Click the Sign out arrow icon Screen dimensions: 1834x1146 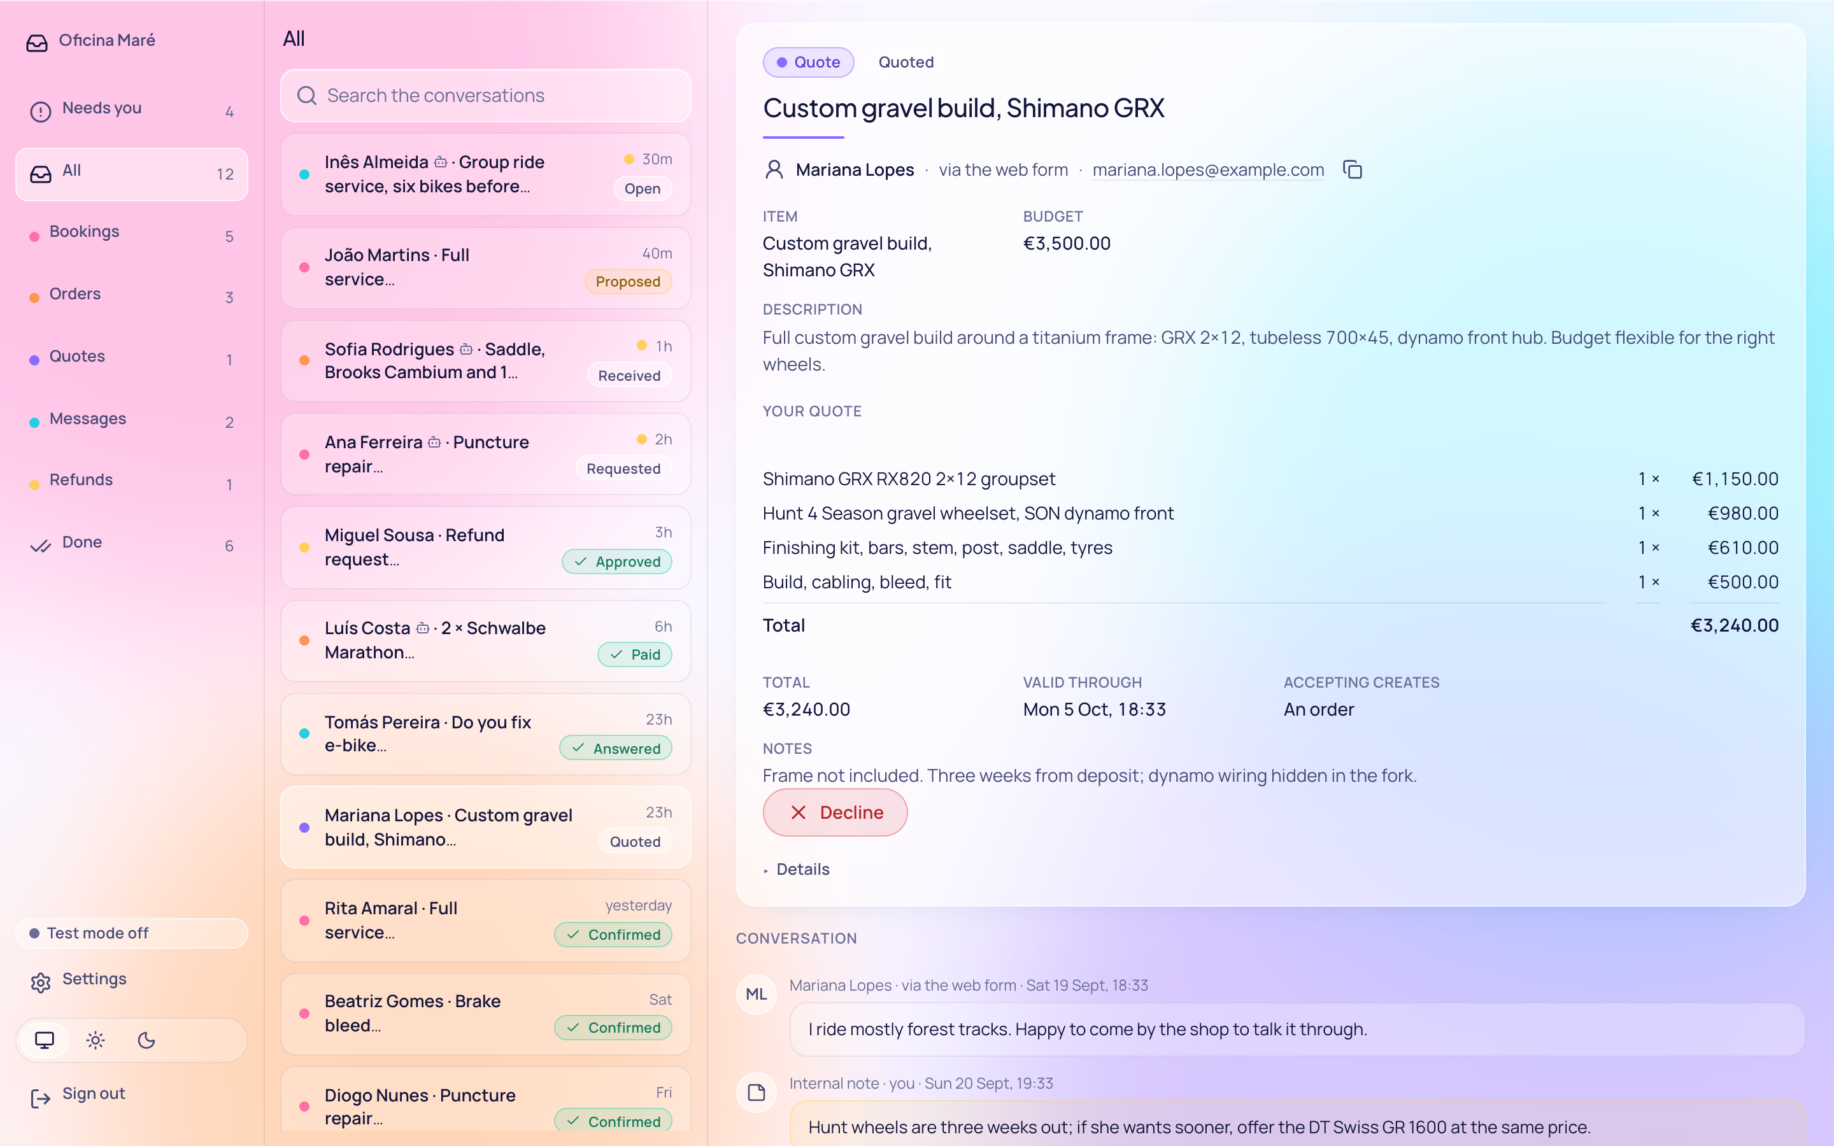click(x=41, y=1098)
